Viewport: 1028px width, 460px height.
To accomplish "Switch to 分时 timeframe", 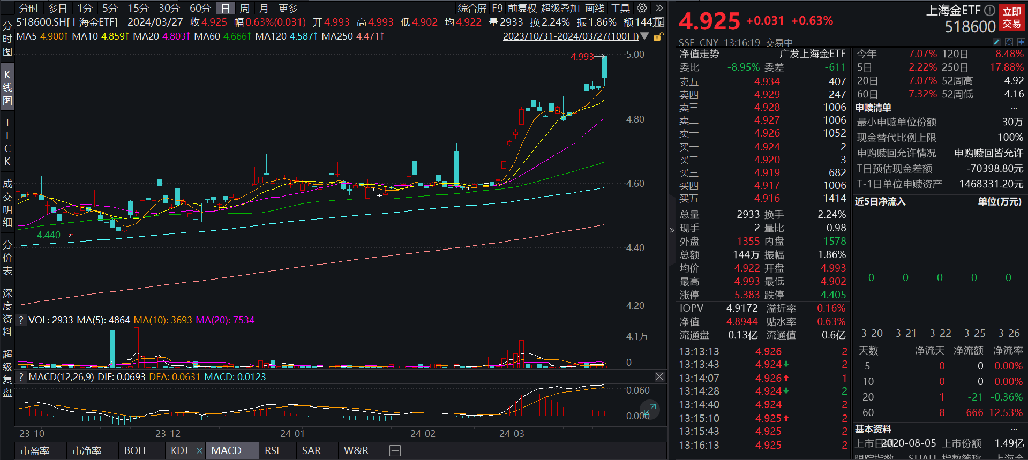I will point(29,8).
